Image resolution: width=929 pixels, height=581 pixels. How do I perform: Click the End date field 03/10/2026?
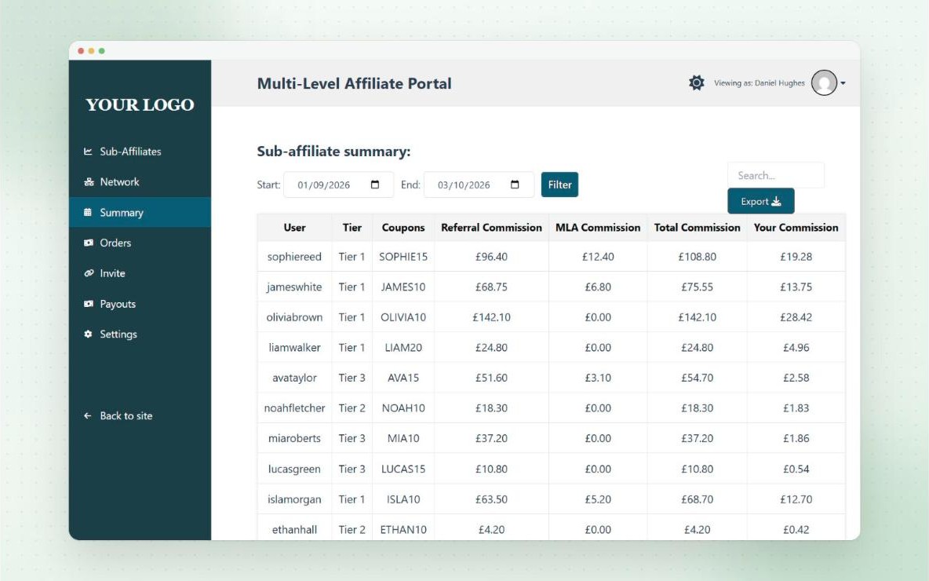pyautogui.click(x=479, y=185)
